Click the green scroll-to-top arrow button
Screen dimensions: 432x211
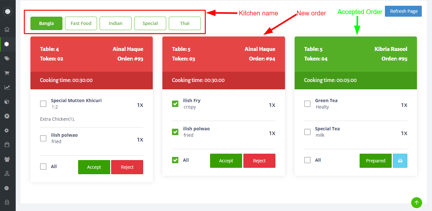coord(416,202)
